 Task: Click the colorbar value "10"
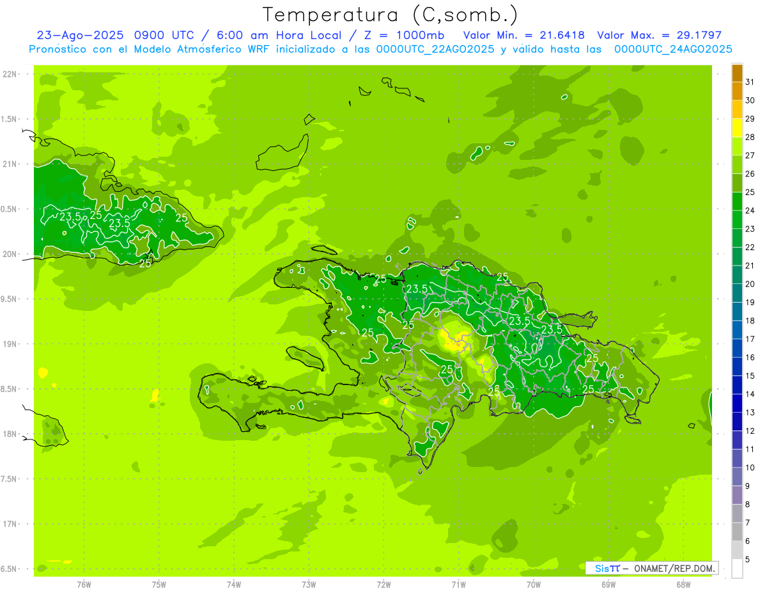click(750, 468)
